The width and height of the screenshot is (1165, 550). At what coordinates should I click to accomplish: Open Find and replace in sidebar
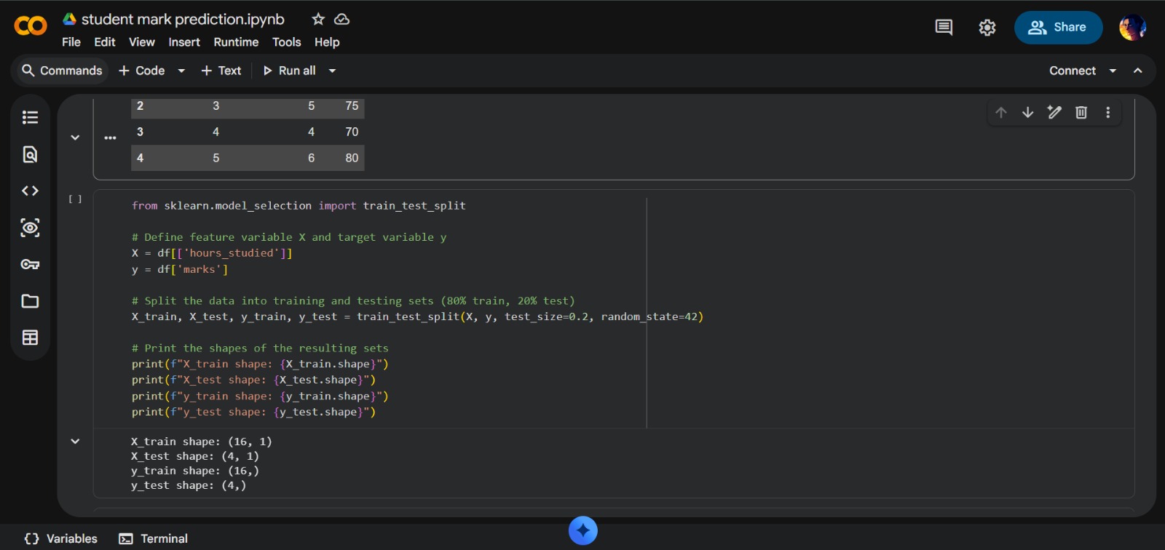coord(30,154)
